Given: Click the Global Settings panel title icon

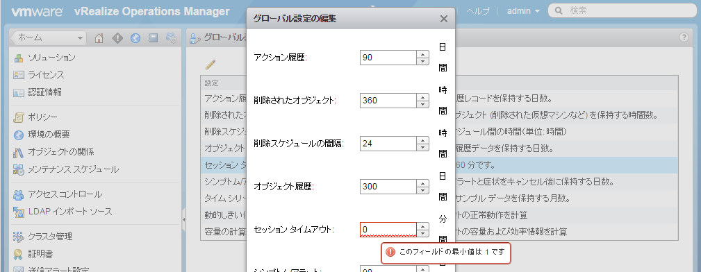Looking at the screenshot, I should click(195, 38).
